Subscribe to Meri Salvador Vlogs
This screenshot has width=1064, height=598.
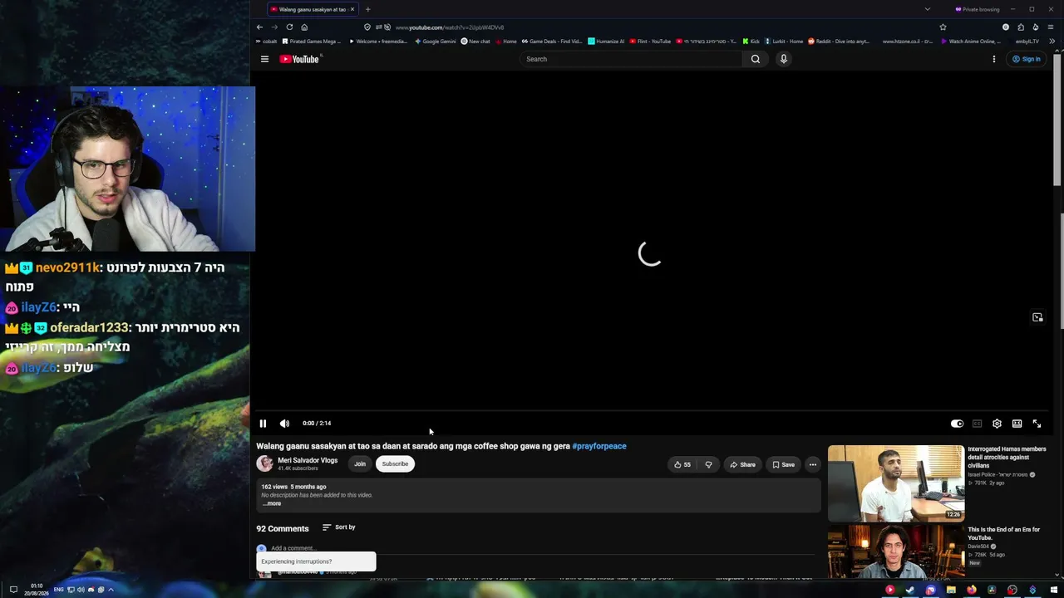[395, 464]
